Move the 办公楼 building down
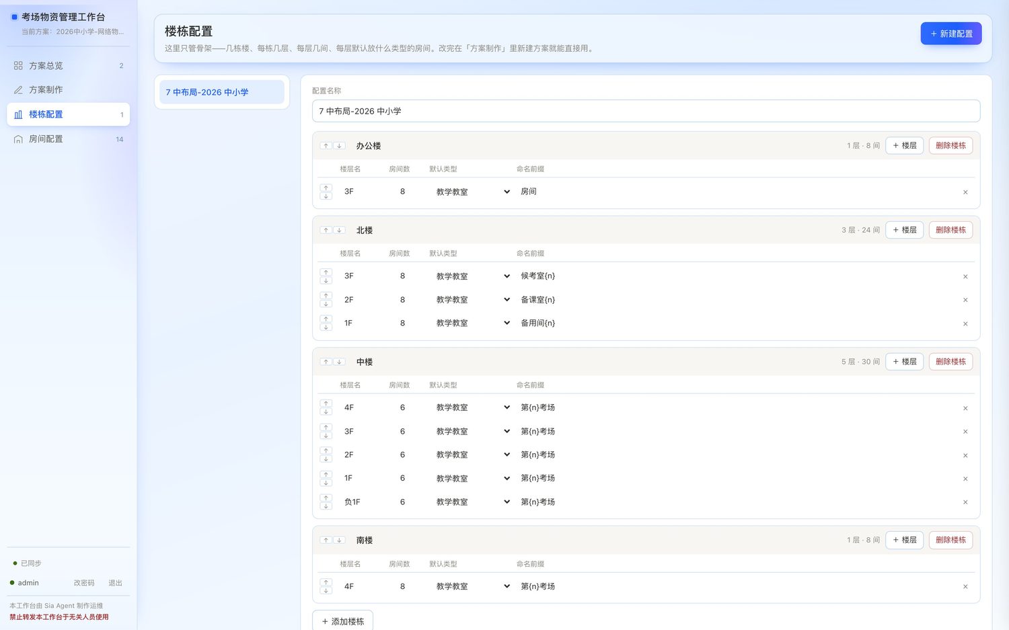The image size is (1009, 630). [340, 146]
